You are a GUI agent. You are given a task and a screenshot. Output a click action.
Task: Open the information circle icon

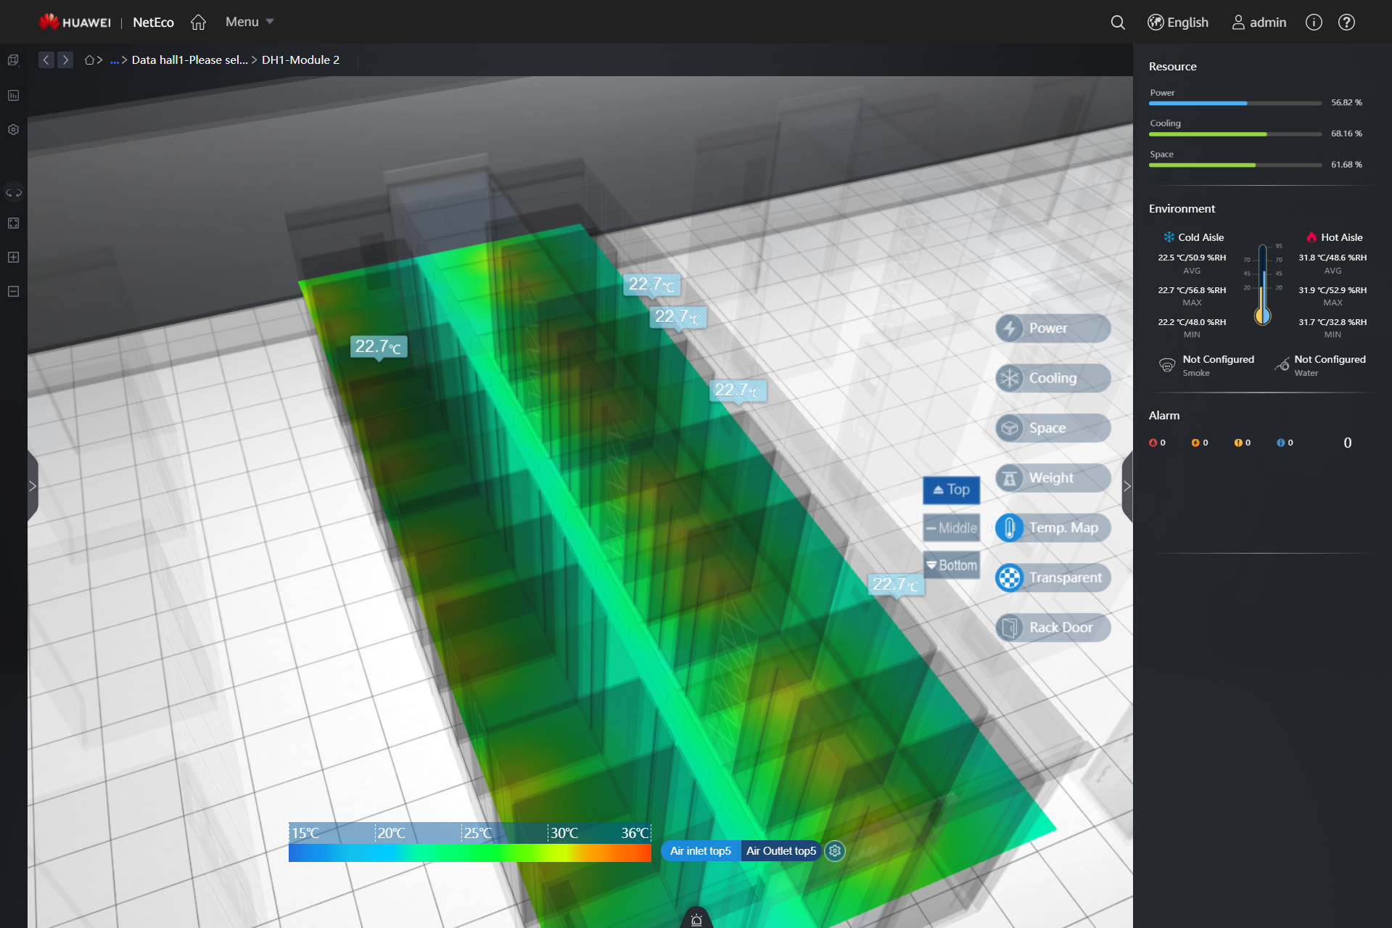(x=1314, y=22)
